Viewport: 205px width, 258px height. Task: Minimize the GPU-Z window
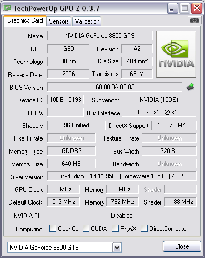(172, 8)
